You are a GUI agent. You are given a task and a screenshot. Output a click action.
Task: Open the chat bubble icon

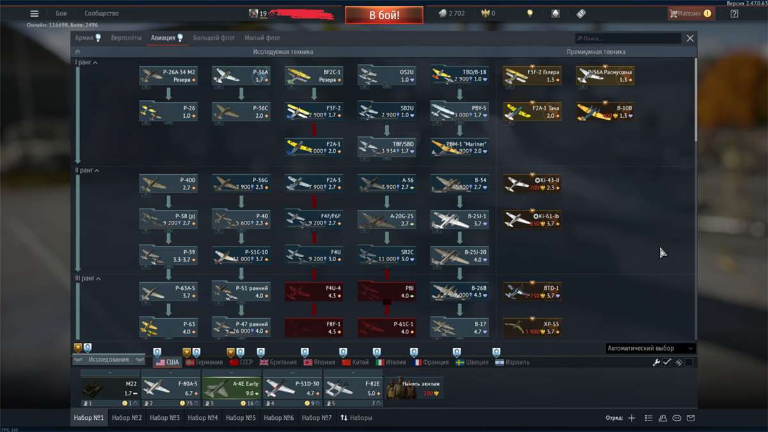(x=676, y=418)
